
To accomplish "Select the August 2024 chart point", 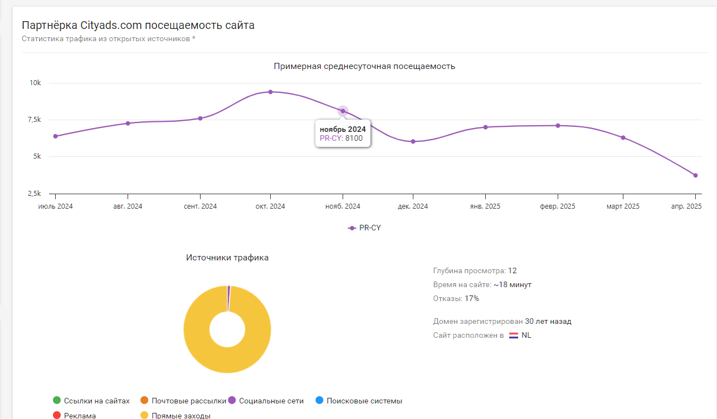I will 128,124.
